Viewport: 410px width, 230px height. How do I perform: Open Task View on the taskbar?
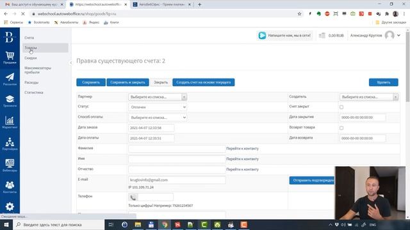click(111, 224)
